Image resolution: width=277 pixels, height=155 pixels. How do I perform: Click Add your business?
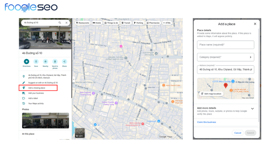coord(36,93)
